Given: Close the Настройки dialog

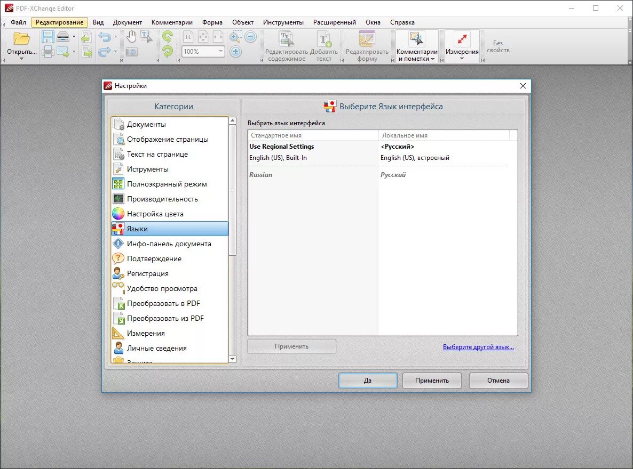Looking at the screenshot, I should pyautogui.click(x=523, y=86).
